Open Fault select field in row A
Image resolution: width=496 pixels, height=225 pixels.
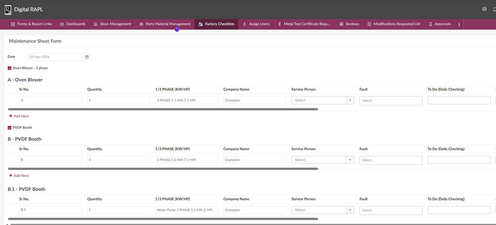pyautogui.click(x=391, y=101)
